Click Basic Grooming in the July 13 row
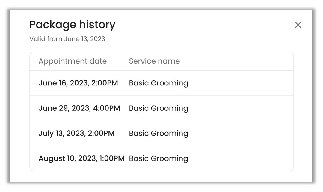The width and height of the screenshot is (323, 192). pos(159,133)
